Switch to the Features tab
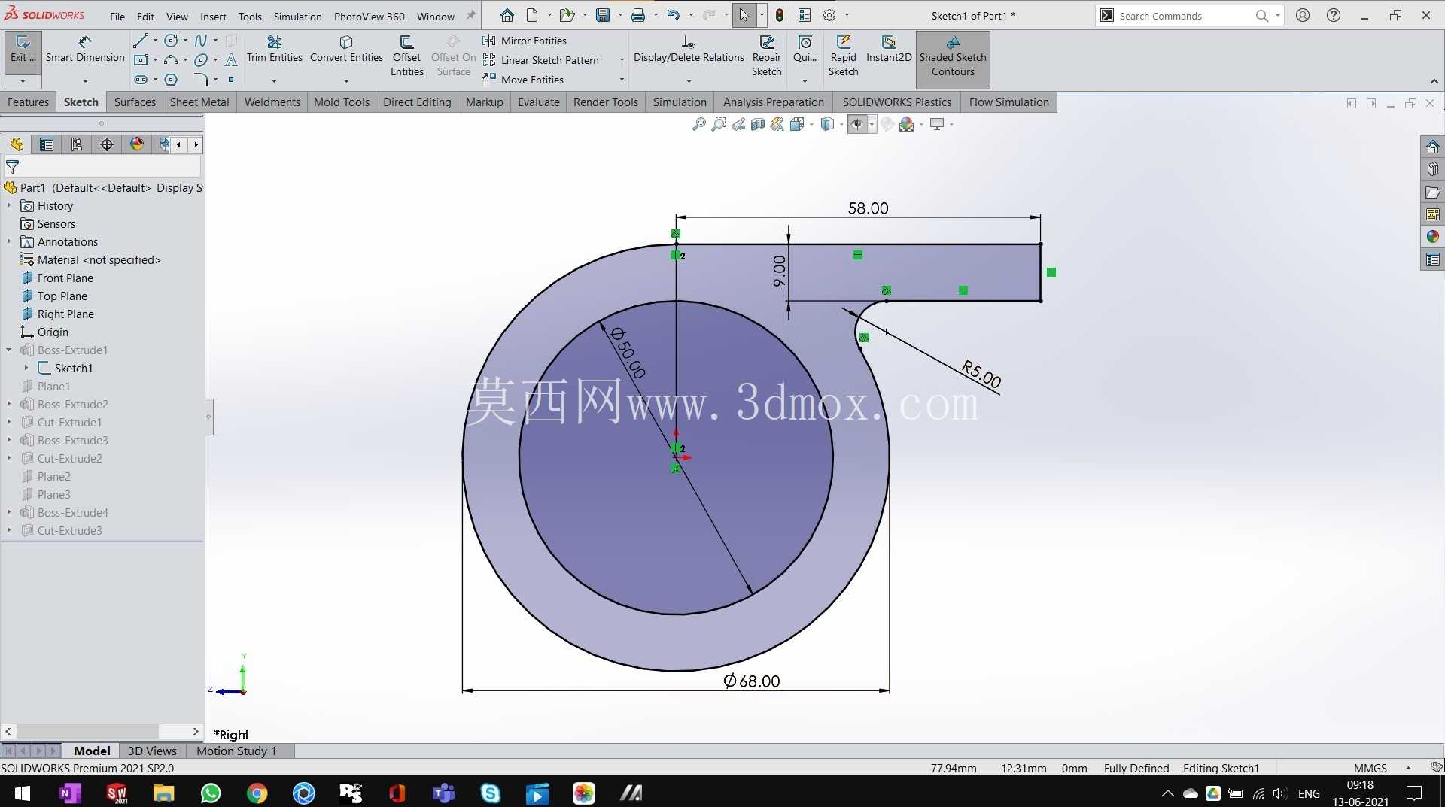1445x807 pixels. click(28, 102)
